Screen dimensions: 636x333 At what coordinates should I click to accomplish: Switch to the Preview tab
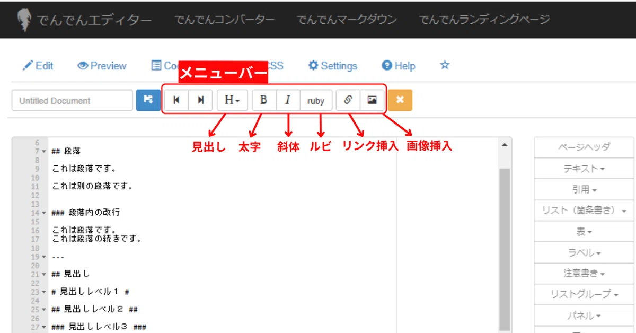tap(102, 66)
